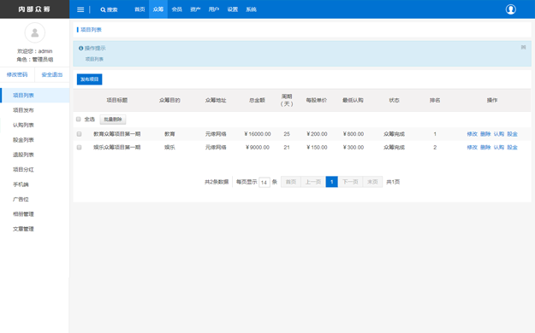Check the 全选 select-all checkbox

(79, 120)
